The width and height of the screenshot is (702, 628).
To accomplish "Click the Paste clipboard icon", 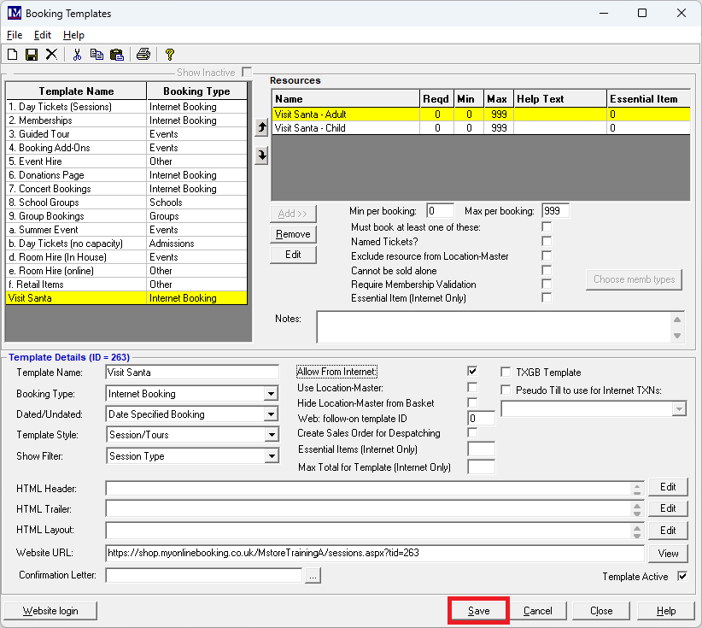I will click(x=117, y=55).
